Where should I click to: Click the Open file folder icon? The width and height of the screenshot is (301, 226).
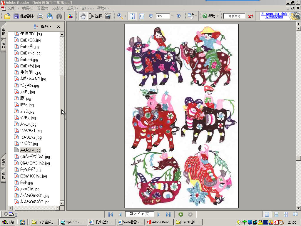7,16
